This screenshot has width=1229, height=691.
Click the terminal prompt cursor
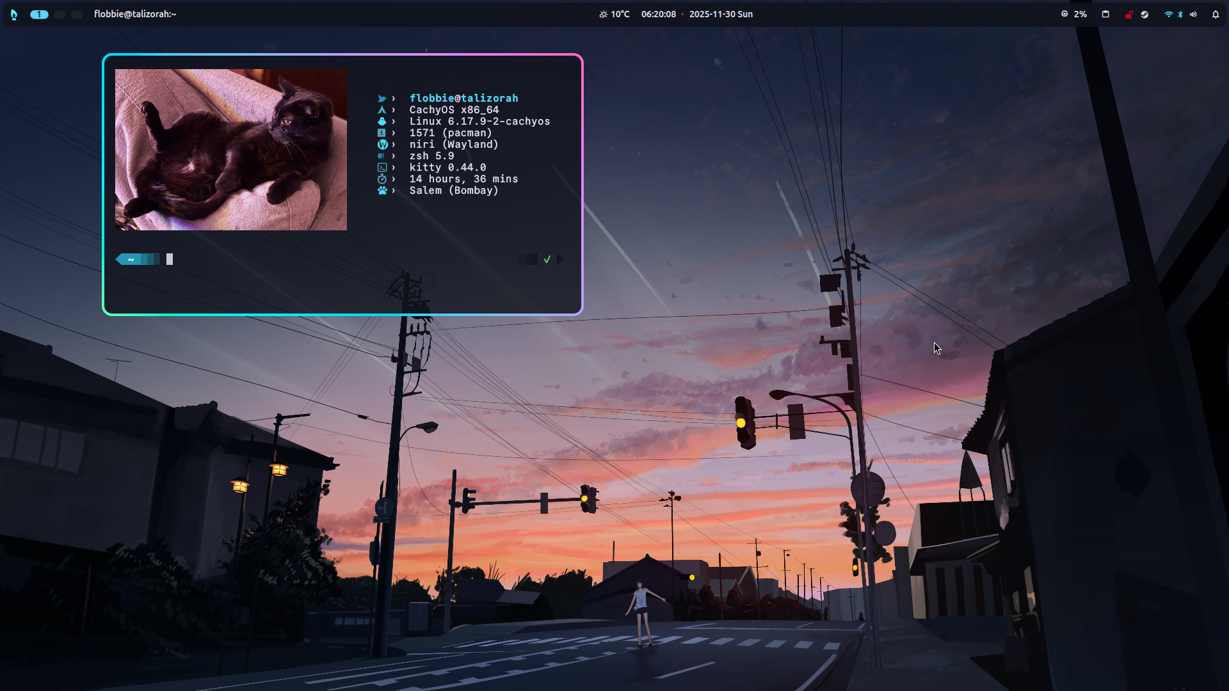[x=170, y=259]
